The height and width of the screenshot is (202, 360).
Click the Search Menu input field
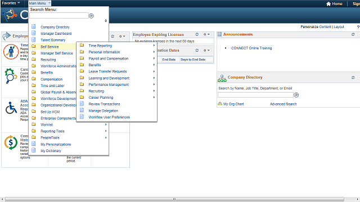coord(59,16)
